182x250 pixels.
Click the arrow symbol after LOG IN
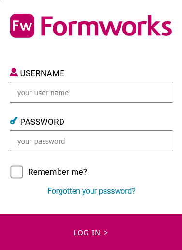pyautogui.click(x=106, y=233)
